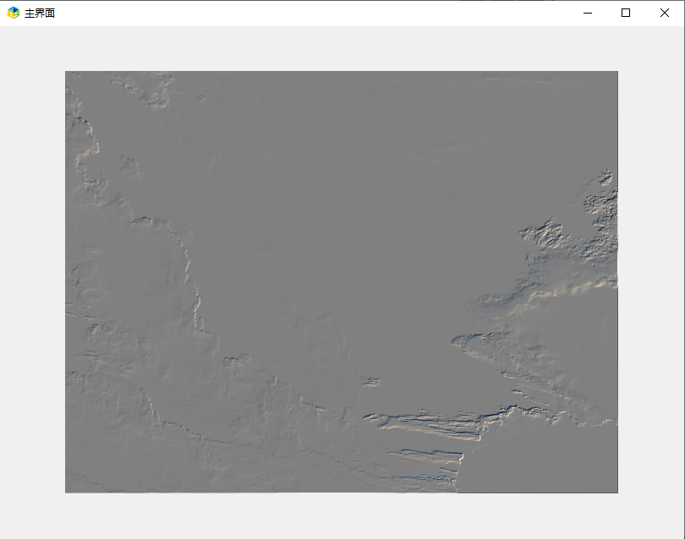Click the top-left corner of the embossed image

pos(68,73)
